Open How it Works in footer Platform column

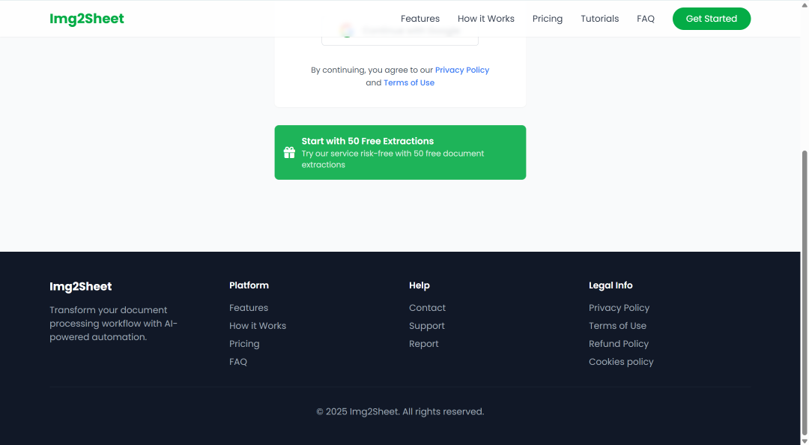pos(258,326)
